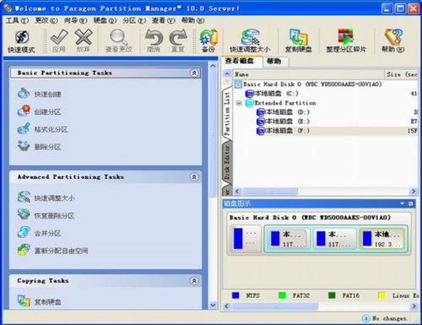Select 创建分区 in Basic Partitioning Tasks

click(x=40, y=111)
